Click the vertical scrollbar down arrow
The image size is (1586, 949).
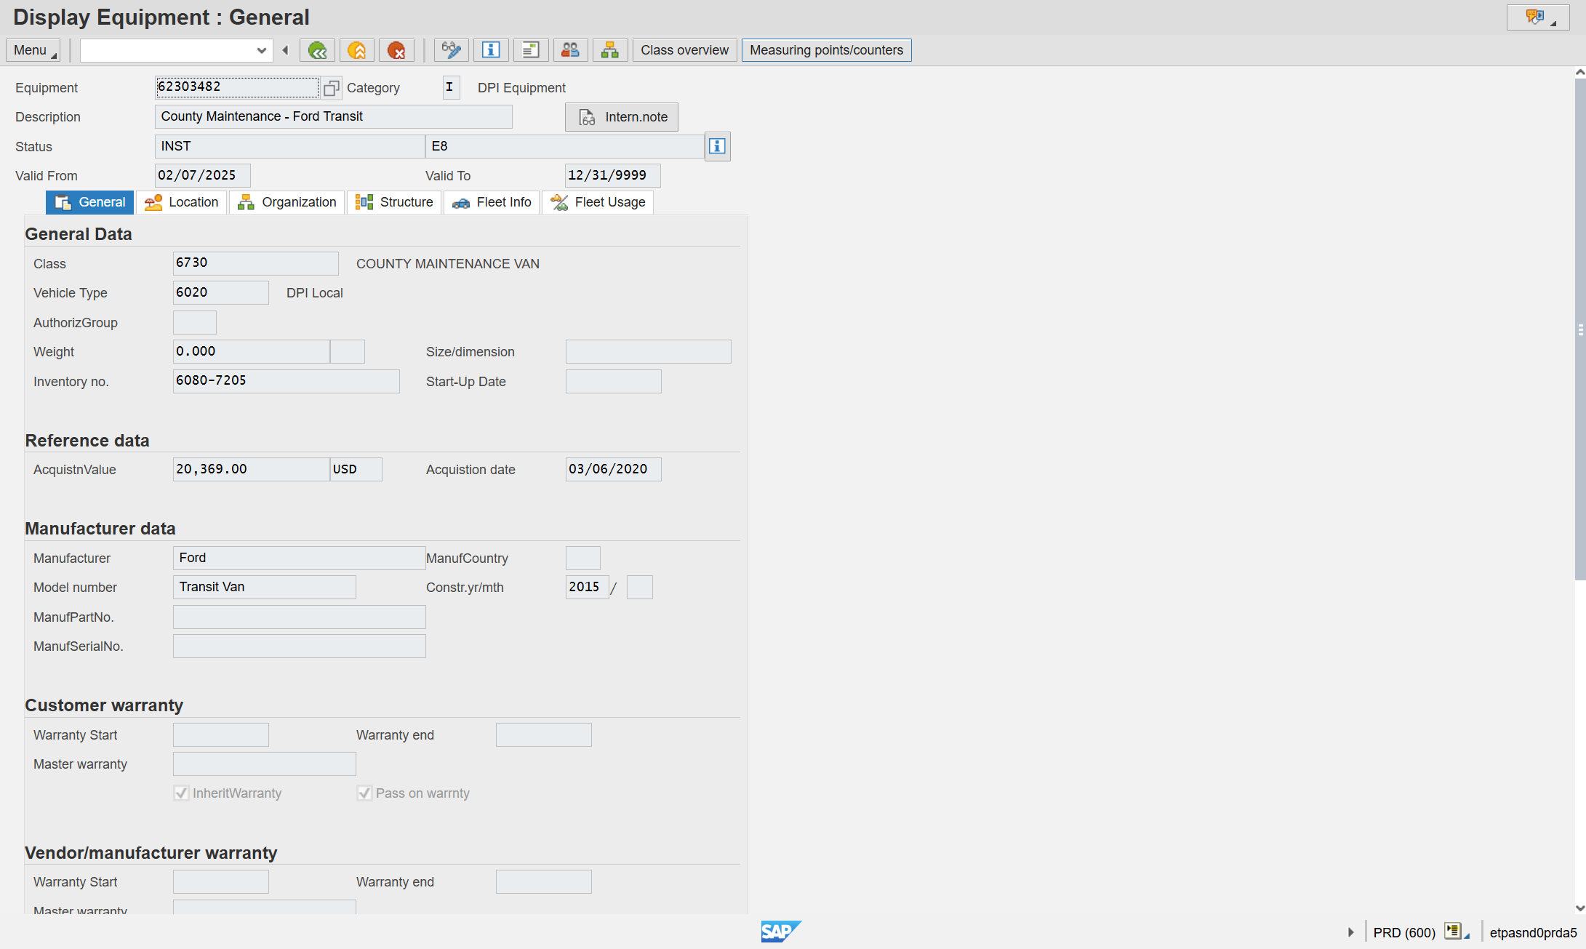point(1579,908)
